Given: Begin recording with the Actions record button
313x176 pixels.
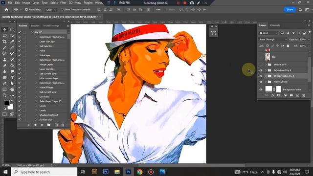Looking at the screenshot, I should pos(35,125).
